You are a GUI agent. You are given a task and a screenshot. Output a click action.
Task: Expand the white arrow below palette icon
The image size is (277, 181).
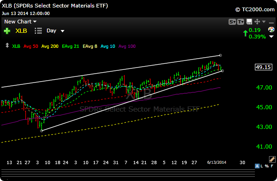tap(271, 37)
